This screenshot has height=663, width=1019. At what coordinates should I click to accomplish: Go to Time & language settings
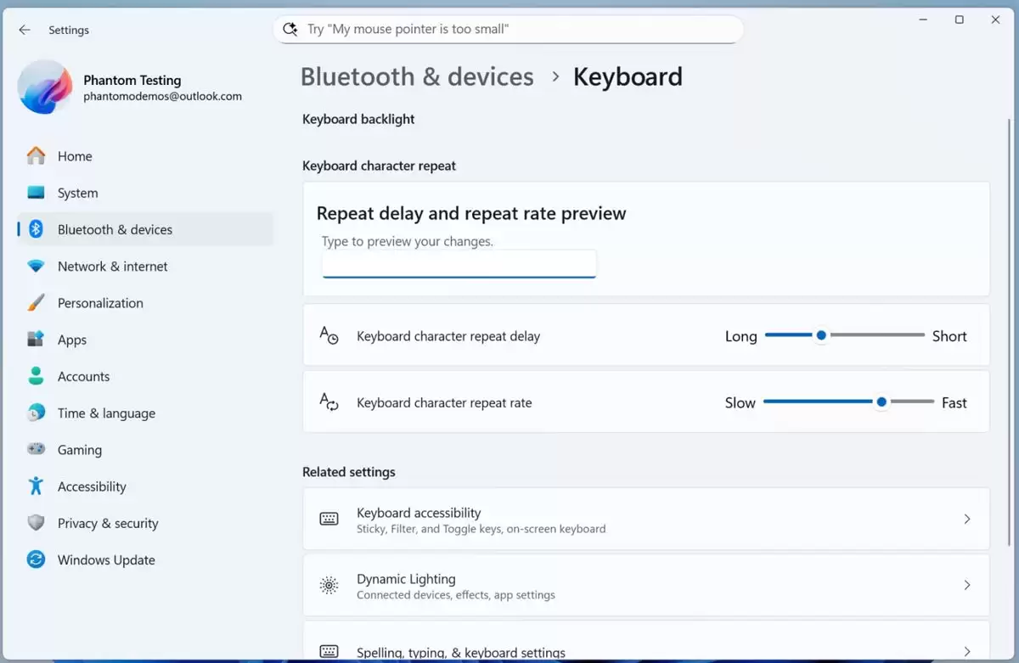[x=106, y=413]
